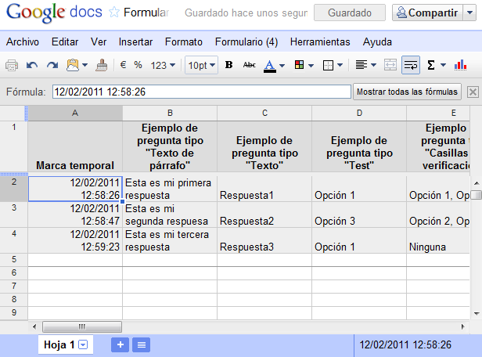Click the formula input field

pos(202,92)
